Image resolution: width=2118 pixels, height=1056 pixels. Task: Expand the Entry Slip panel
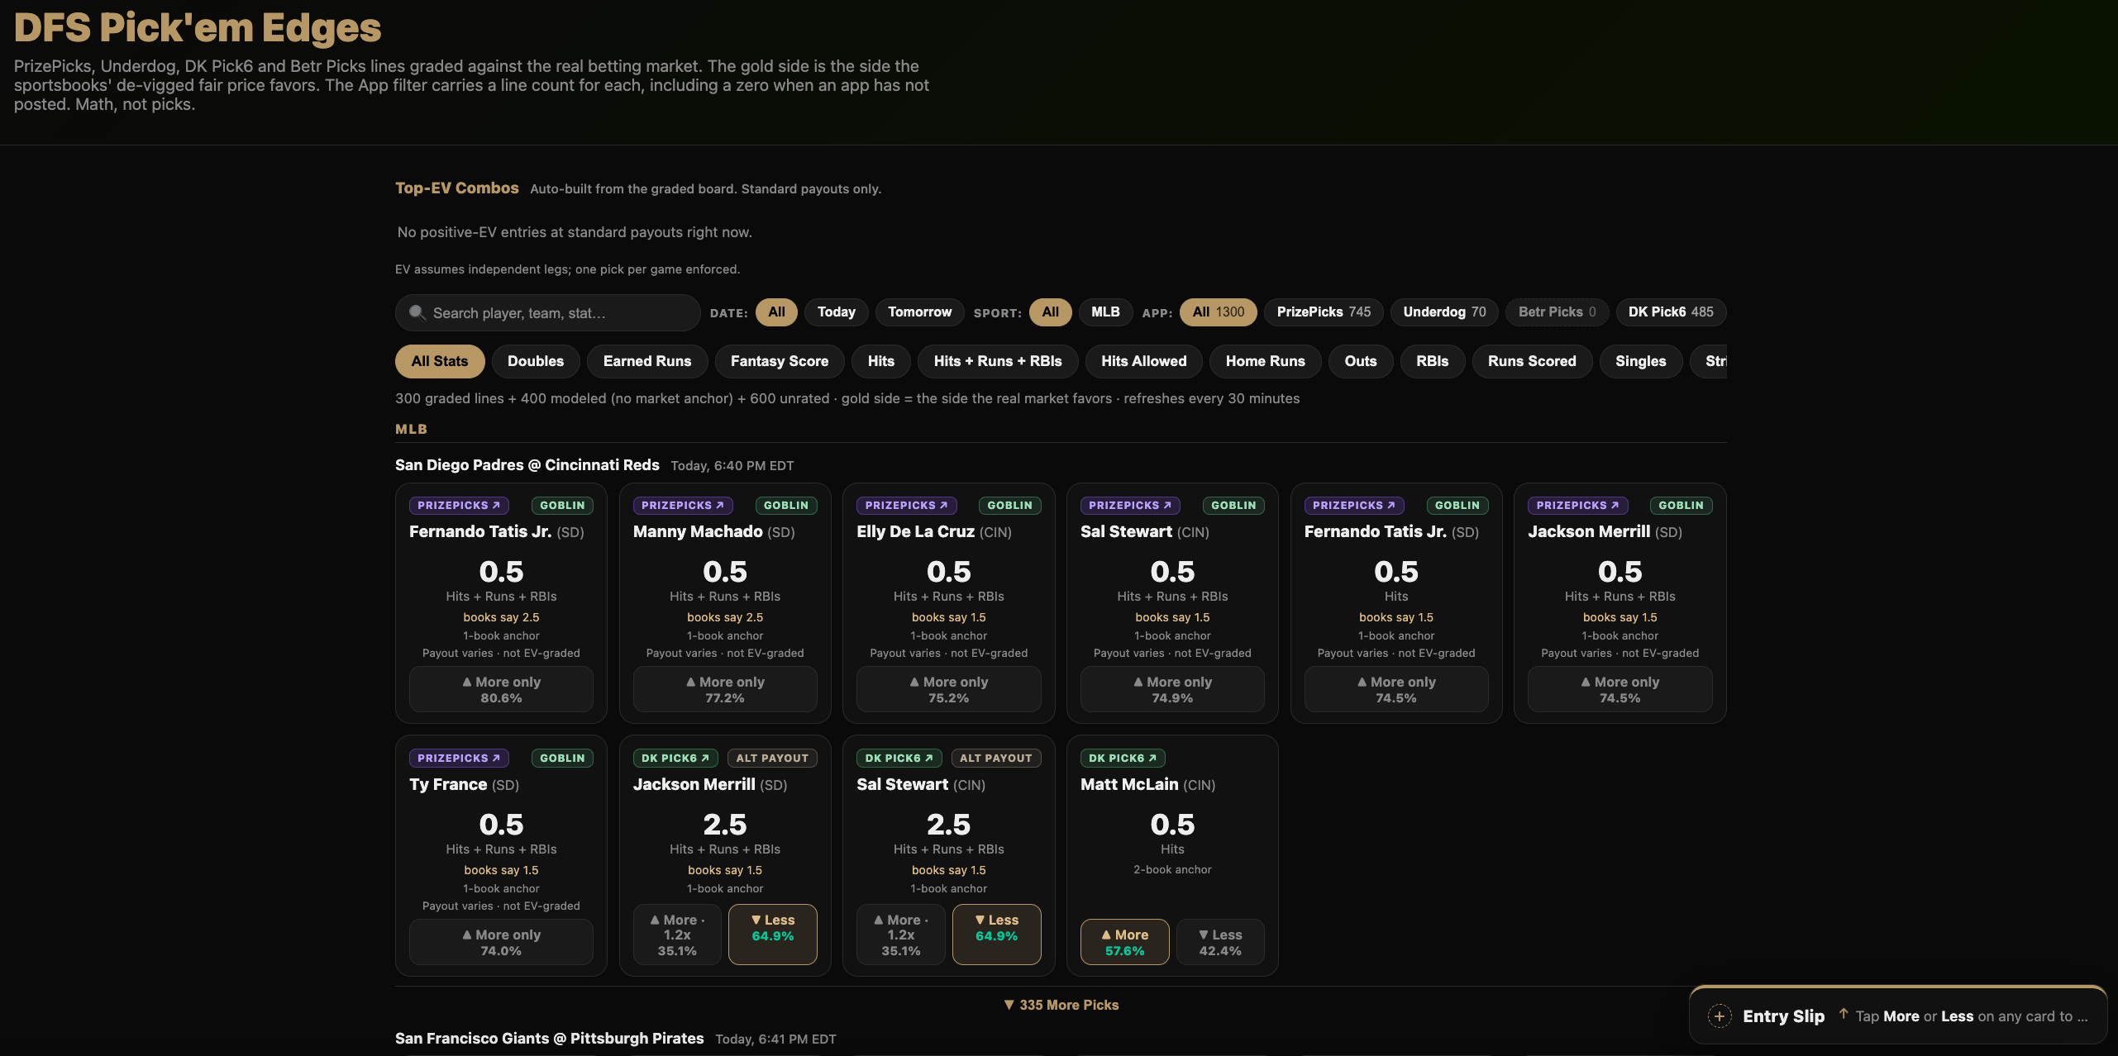tap(1897, 1016)
